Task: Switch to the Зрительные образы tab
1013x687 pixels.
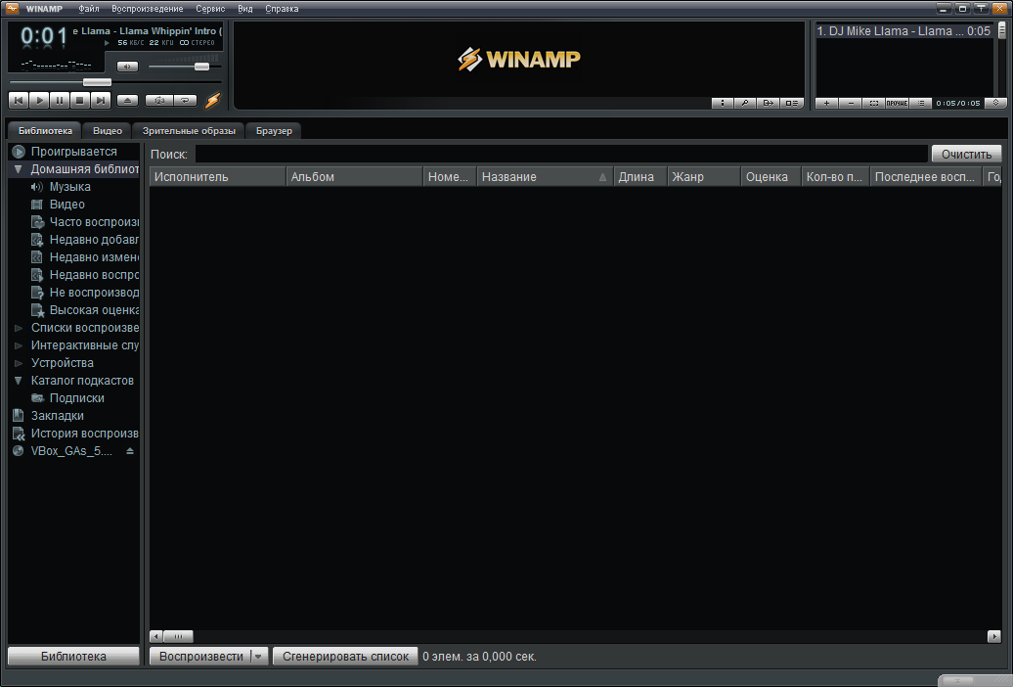Action: pos(189,131)
